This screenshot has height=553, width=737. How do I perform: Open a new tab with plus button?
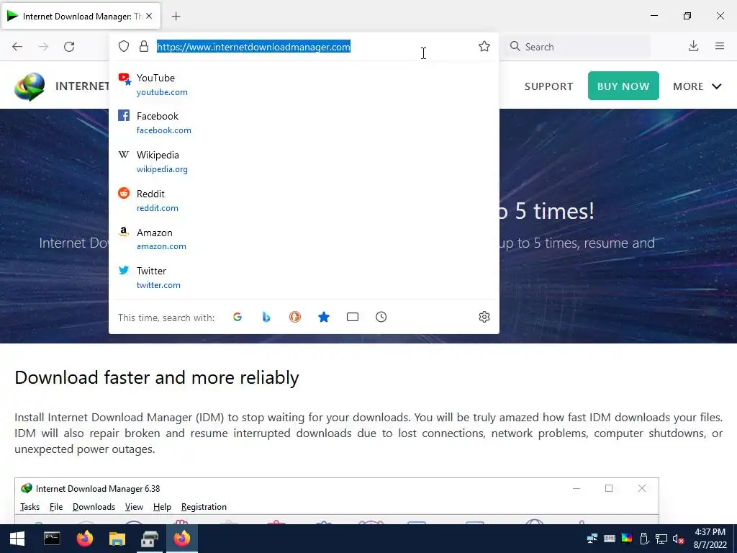pyautogui.click(x=176, y=17)
